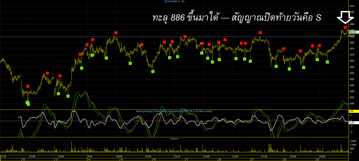Click the 14:40 time axis label
The image size is (359, 161).
(207, 156)
